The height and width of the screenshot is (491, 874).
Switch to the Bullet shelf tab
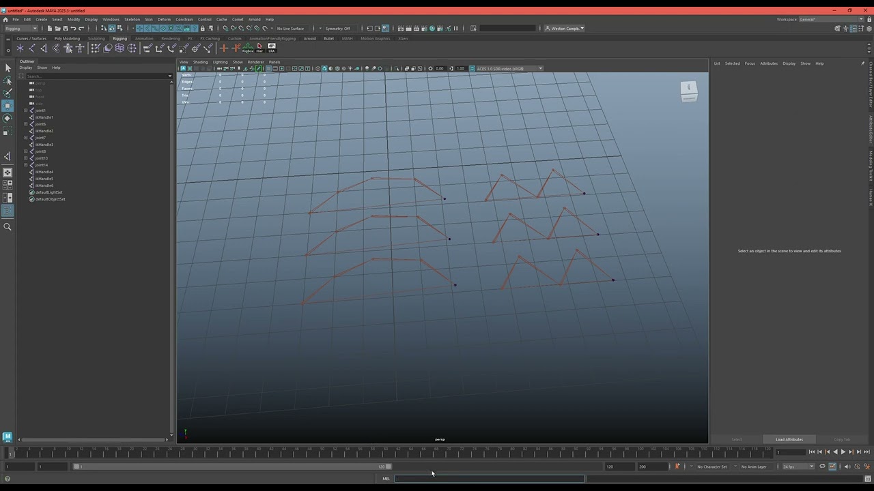click(x=329, y=38)
